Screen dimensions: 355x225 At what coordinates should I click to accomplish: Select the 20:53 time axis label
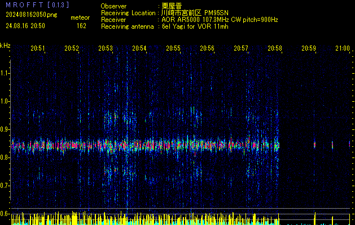click(106, 48)
